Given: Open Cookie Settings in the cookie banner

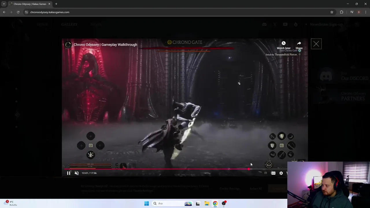Looking at the screenshot, I should coord(230,189).
